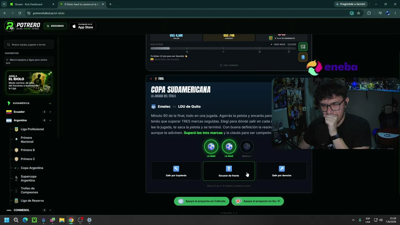Open a new browser tab

[110, 4]
